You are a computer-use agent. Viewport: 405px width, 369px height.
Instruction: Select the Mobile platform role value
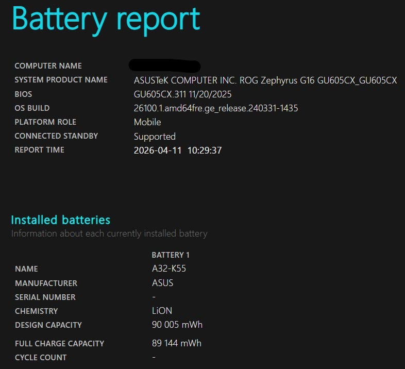(147, 122)
